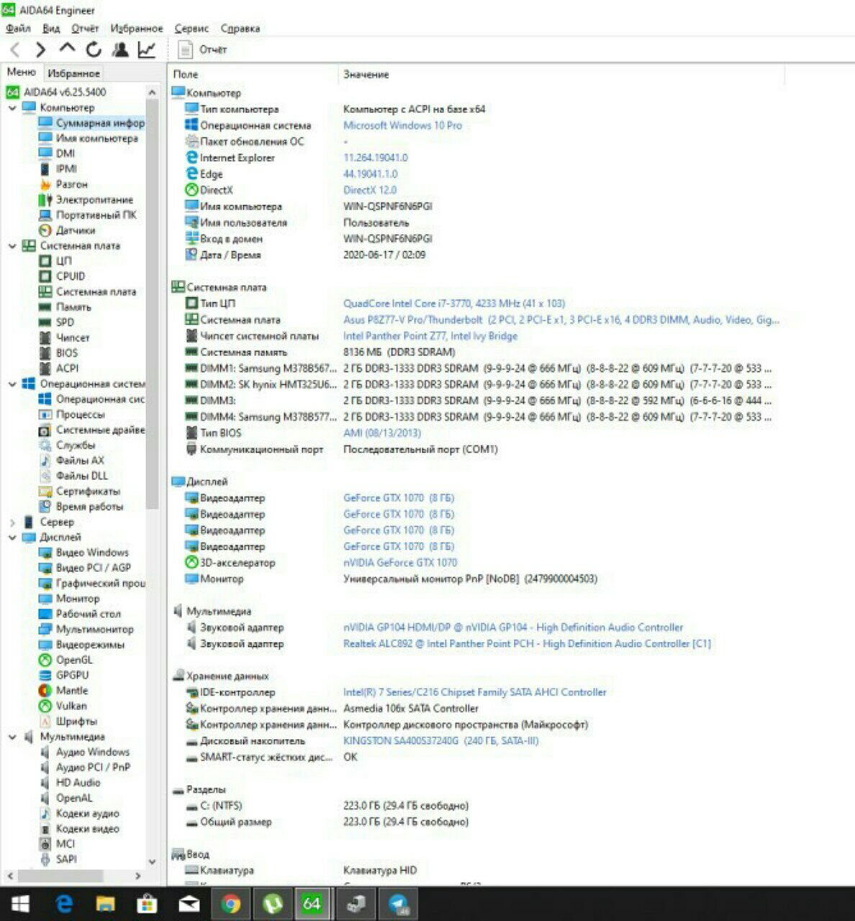Viewport: 855px width, 921px height.
Task: Open Intel Panther Point Z77 chipset link
Action: (430, 336)
